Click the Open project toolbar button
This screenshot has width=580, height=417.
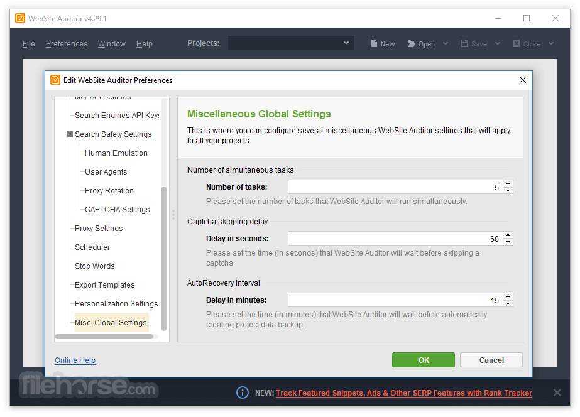421,44
